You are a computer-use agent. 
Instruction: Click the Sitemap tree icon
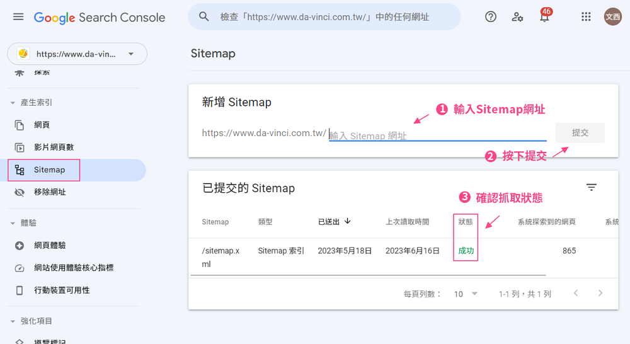(20, 170)
